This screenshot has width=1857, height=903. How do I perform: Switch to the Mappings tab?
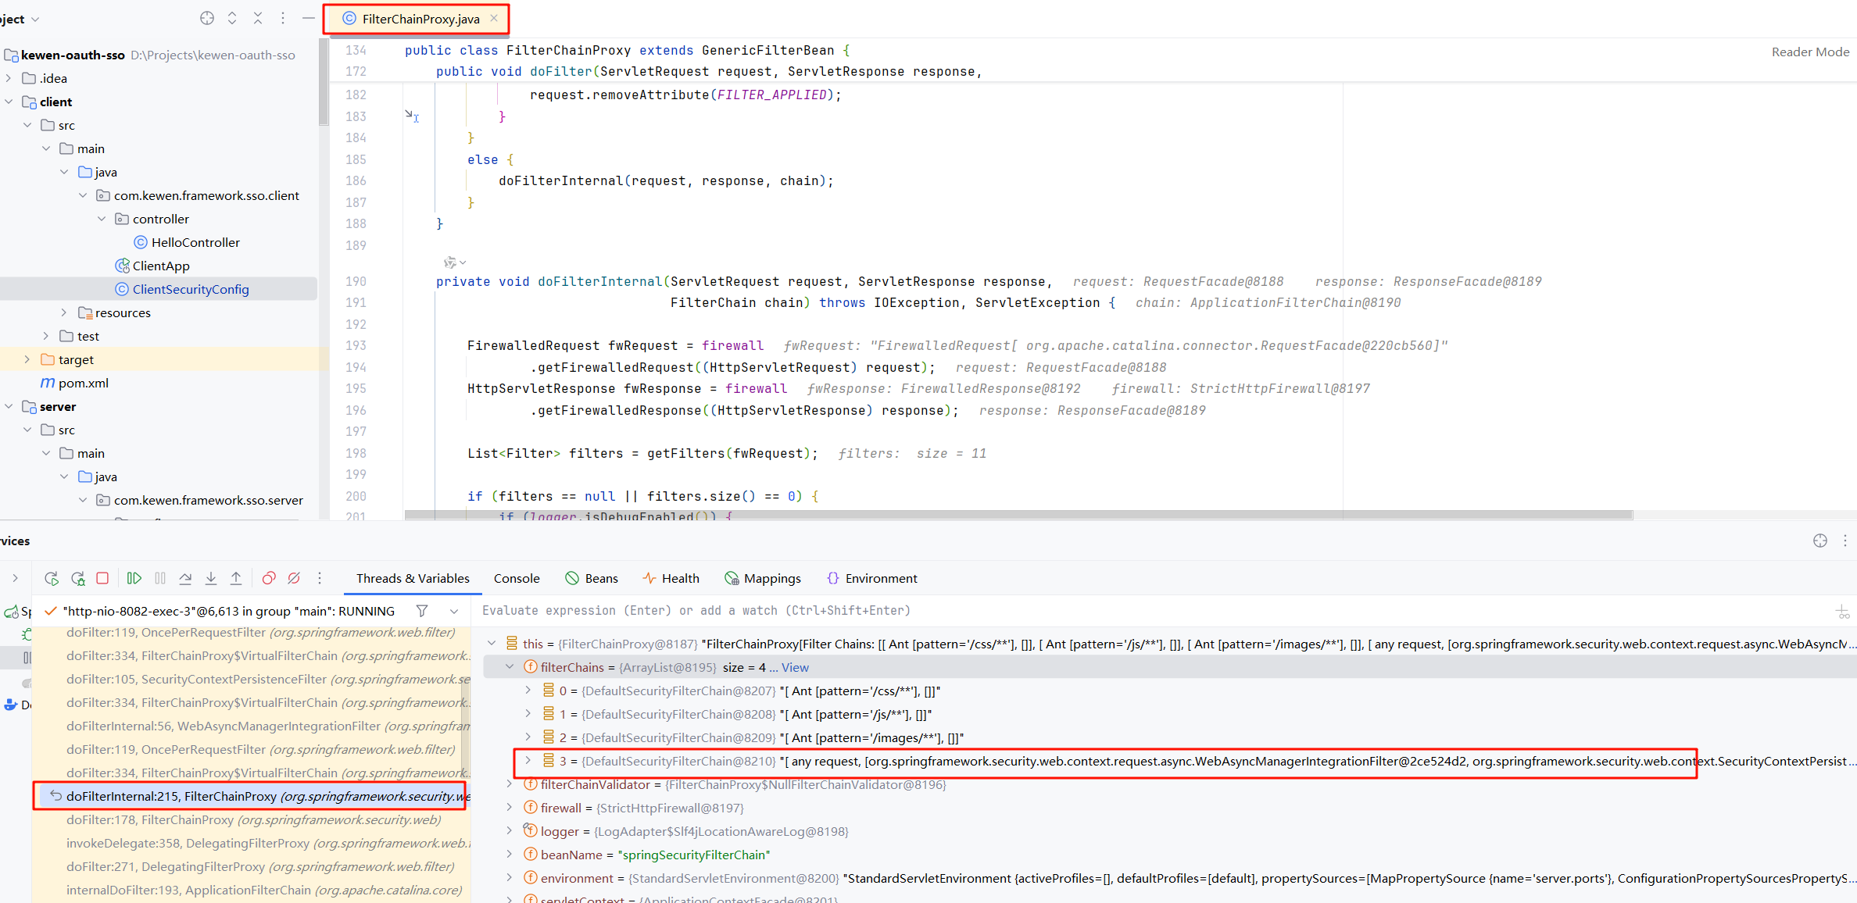pyautogui.click(x=763, y=578)
